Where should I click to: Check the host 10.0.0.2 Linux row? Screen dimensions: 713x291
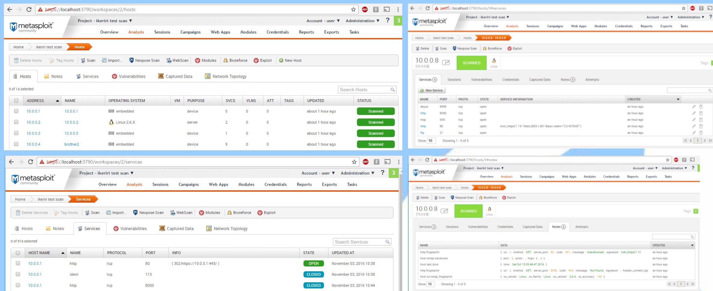16,122
